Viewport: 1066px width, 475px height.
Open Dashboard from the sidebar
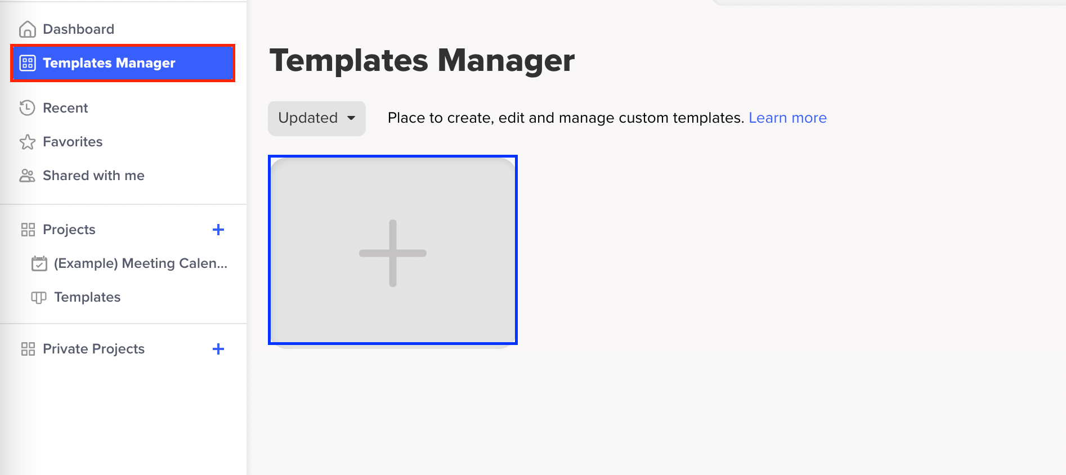click(78, 29)
